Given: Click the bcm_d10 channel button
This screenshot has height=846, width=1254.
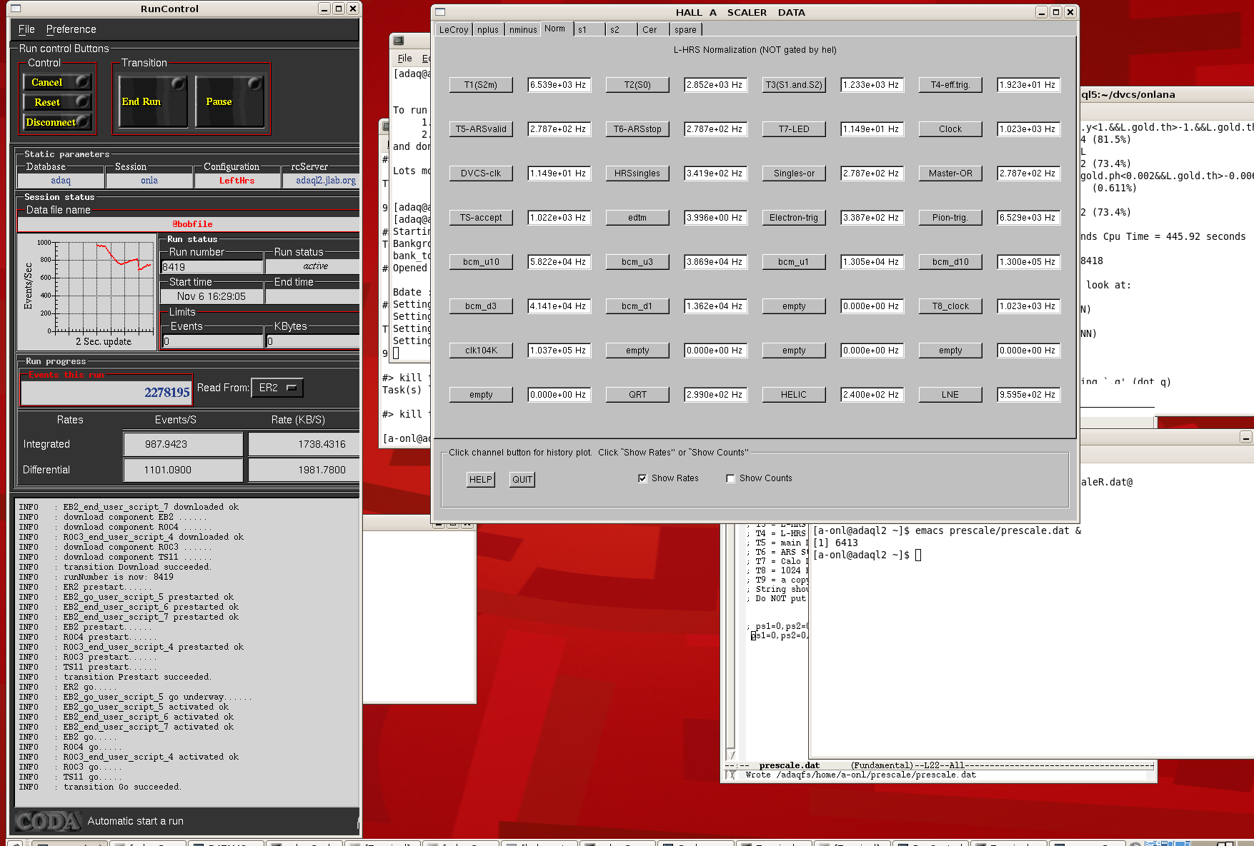Looking at the screenshot, I should [x=950, y=262].
